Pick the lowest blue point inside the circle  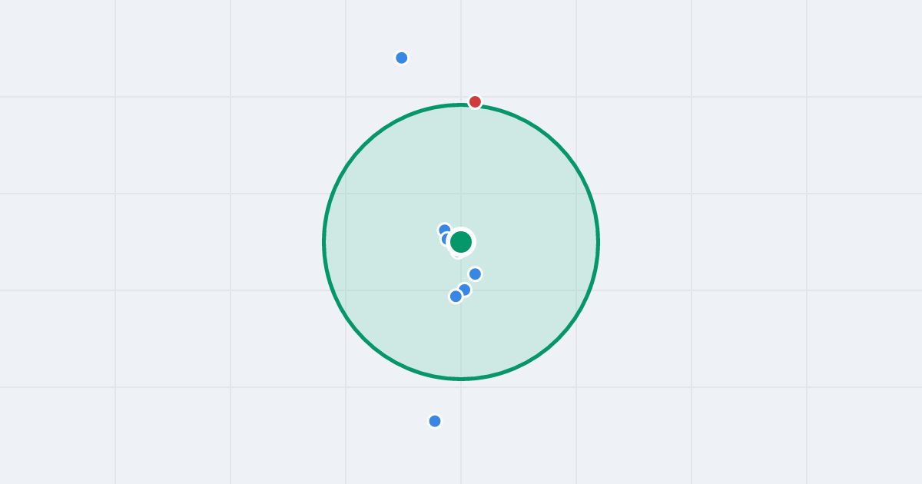456,297
